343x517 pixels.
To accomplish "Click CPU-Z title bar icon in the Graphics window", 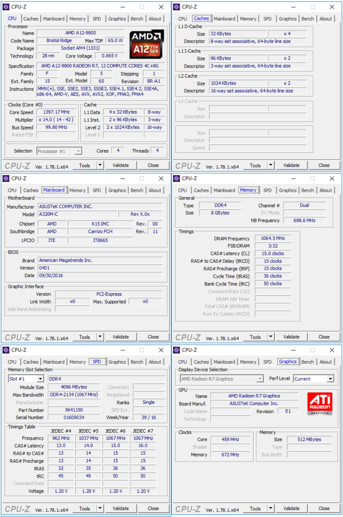I will (x=176, y=350).
